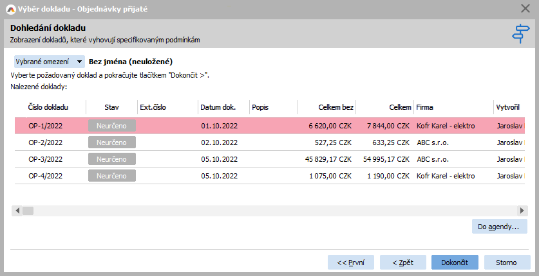The image size is (539, 276).
Task: Cancel the dialog using Storno
Action: point(506,263)
